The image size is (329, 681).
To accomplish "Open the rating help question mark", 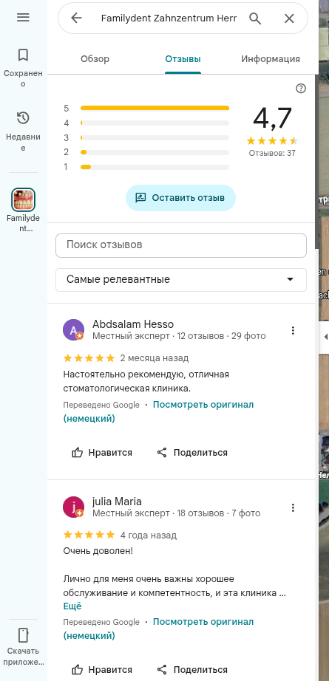I will point(301,89).
